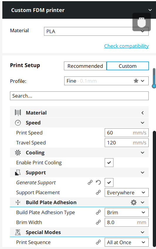This screenshot has width=156, height=249.
Task: Open the Check compatibility link
Action: coord(126,46)
